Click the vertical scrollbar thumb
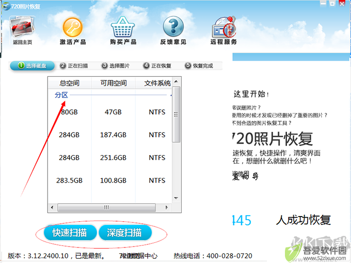This screenshot has height=263, width=351. (x=176, y=114)
